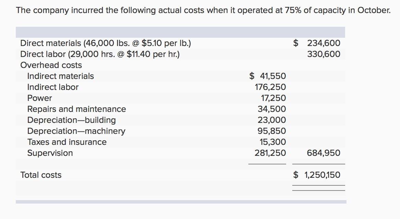Click the Power row label

pos(39,98)
